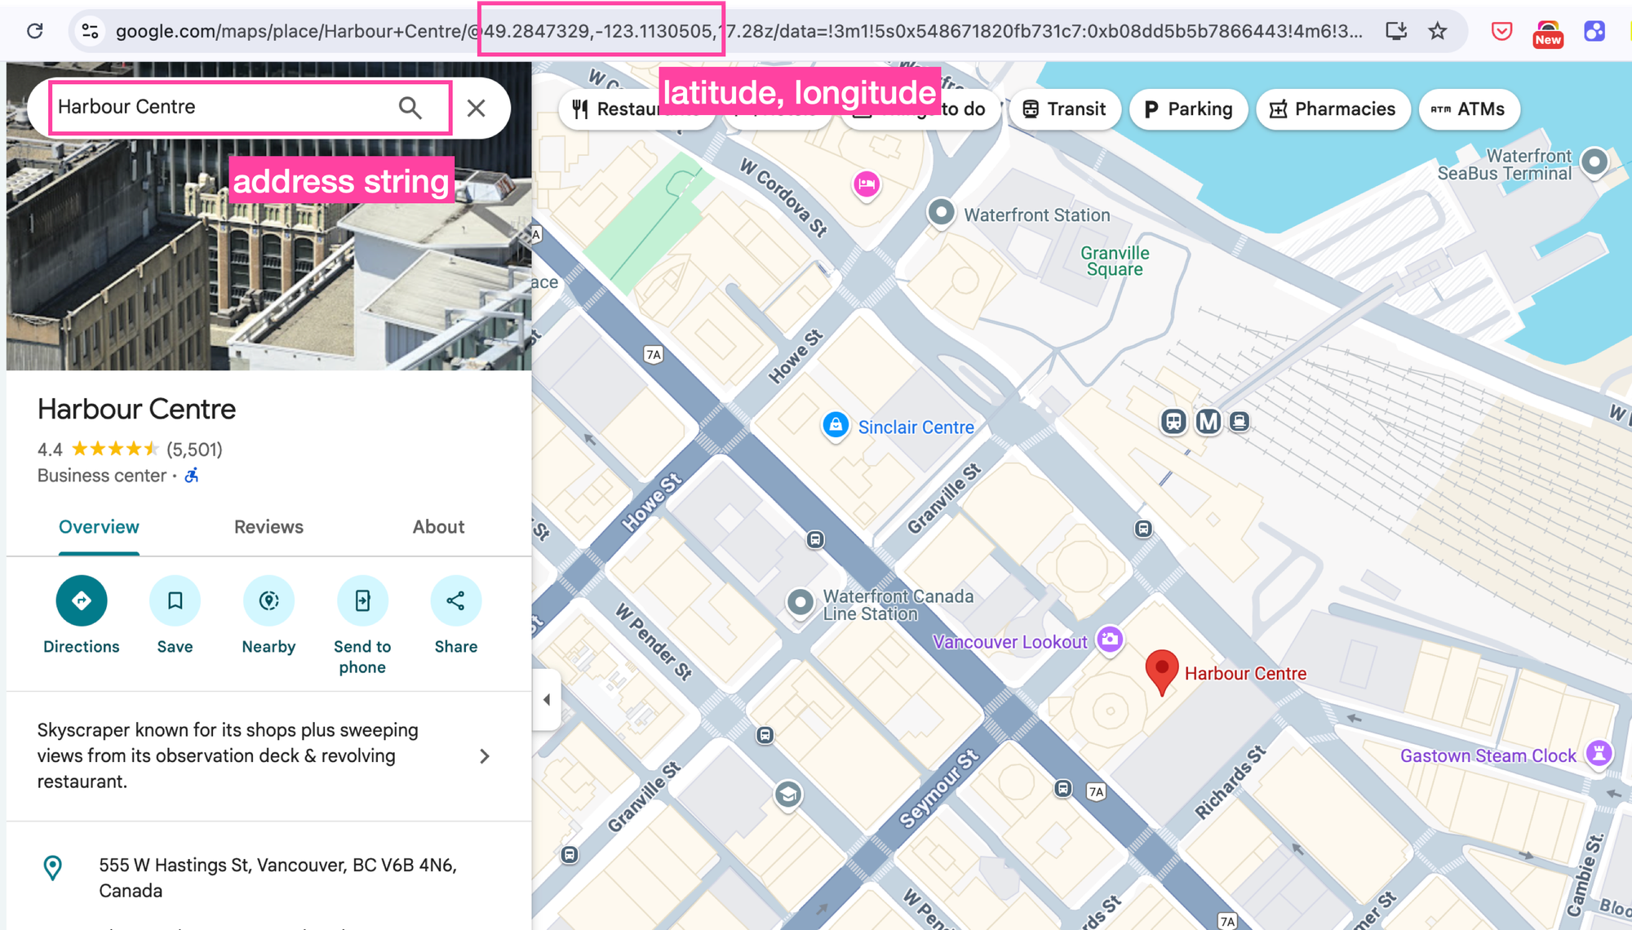The height and width of the screenshot is (930, 1632).
Task: Open sharing options with the Share icon
Action: point(455,600)
